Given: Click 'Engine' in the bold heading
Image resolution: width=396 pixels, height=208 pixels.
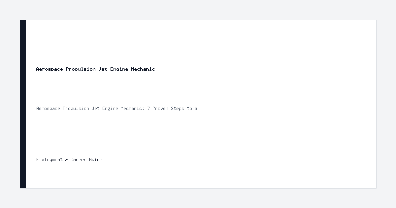Looking at the screenshot, I should [119, 69].
